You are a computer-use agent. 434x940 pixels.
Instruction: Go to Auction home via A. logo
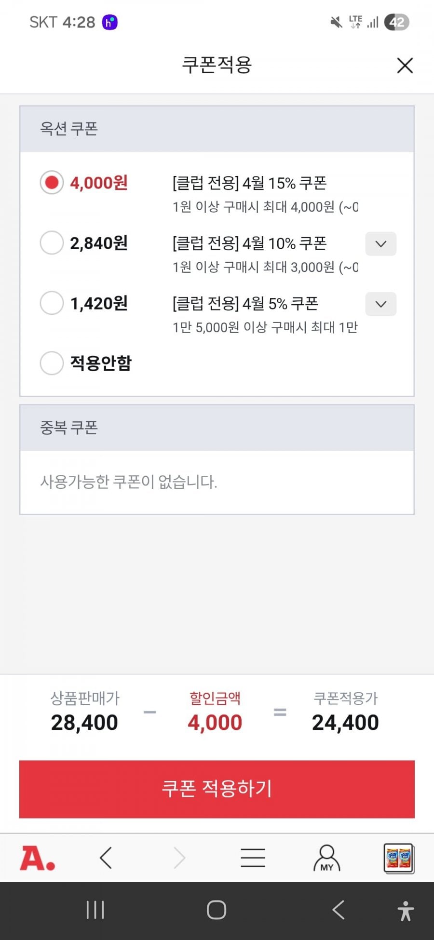[x=37, y=858]
